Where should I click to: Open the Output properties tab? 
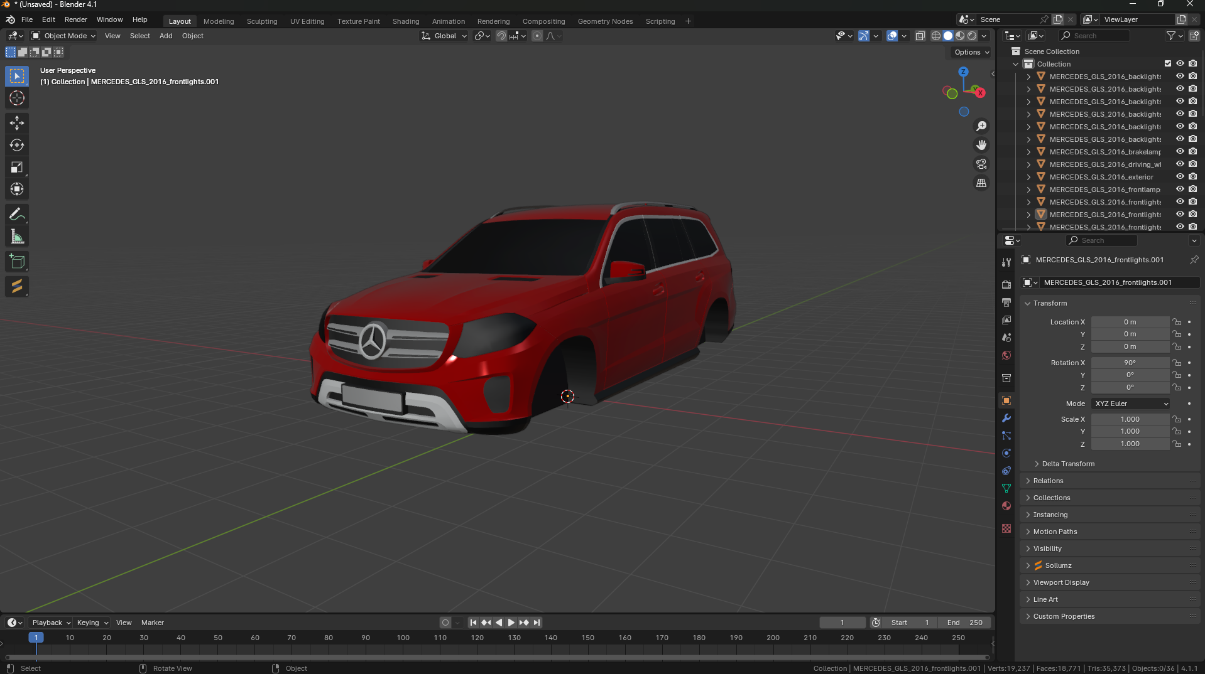click(1006, 302)
